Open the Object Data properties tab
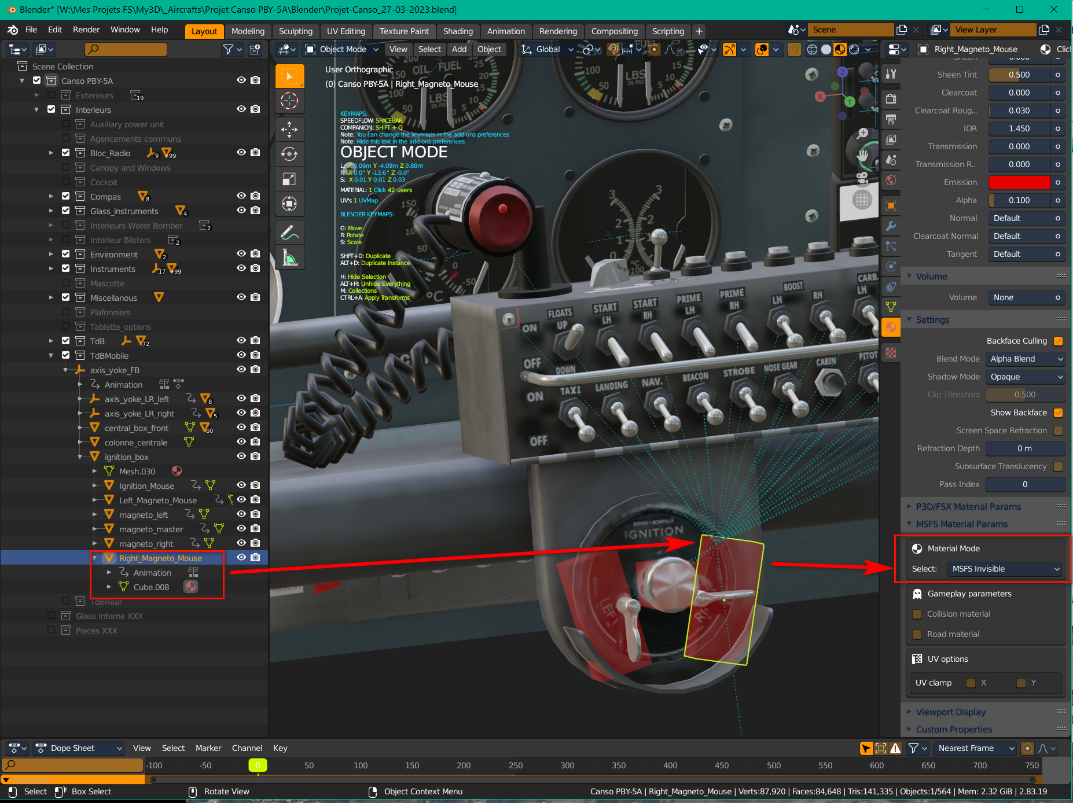Viewport: 1073px width, 803px height. point(891,307)
